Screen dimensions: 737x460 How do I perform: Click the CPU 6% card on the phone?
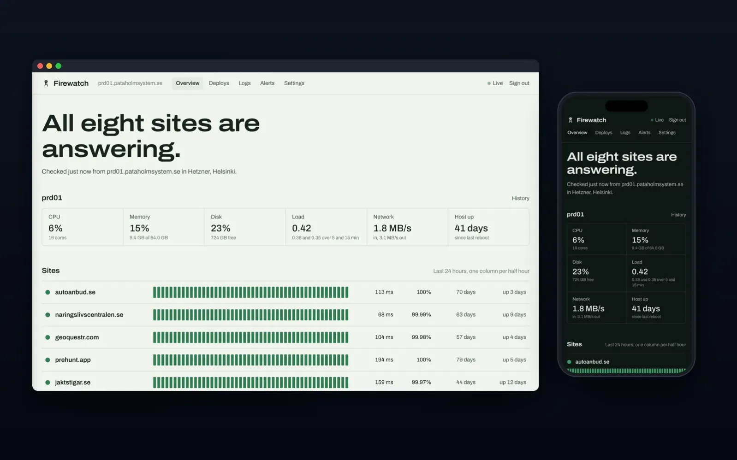click(597, 239)
